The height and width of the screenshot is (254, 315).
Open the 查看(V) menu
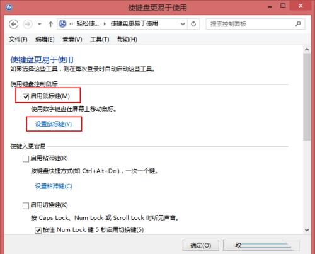click(x=72, y=39)
